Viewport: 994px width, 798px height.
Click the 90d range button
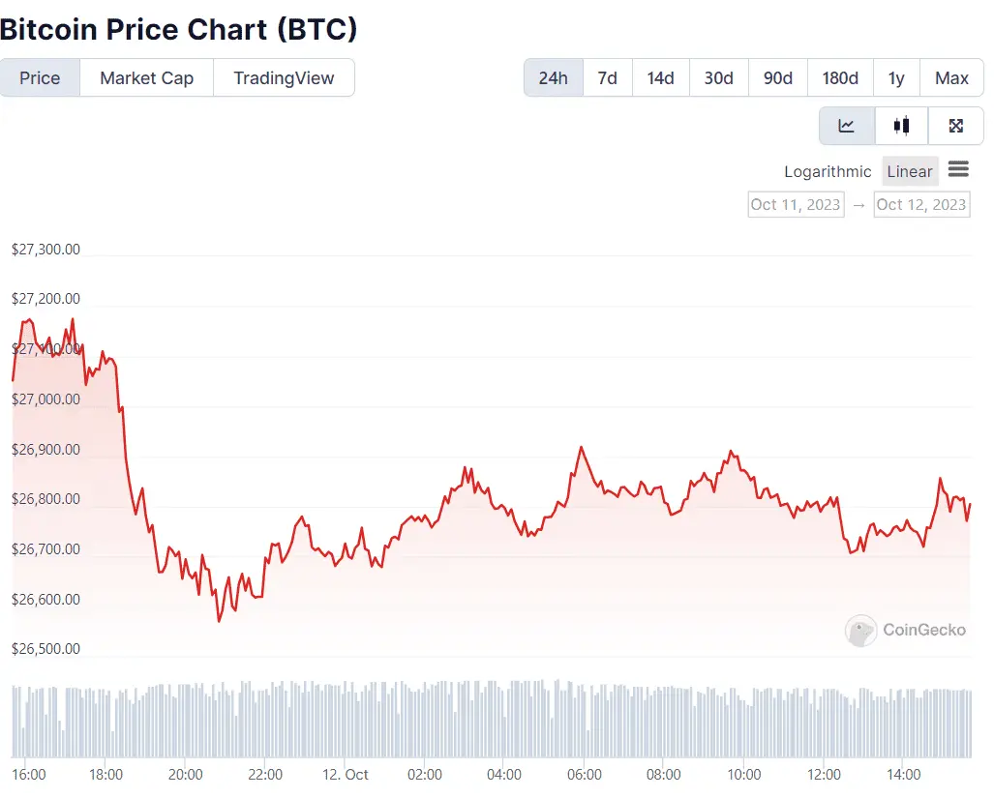point(778,77)
